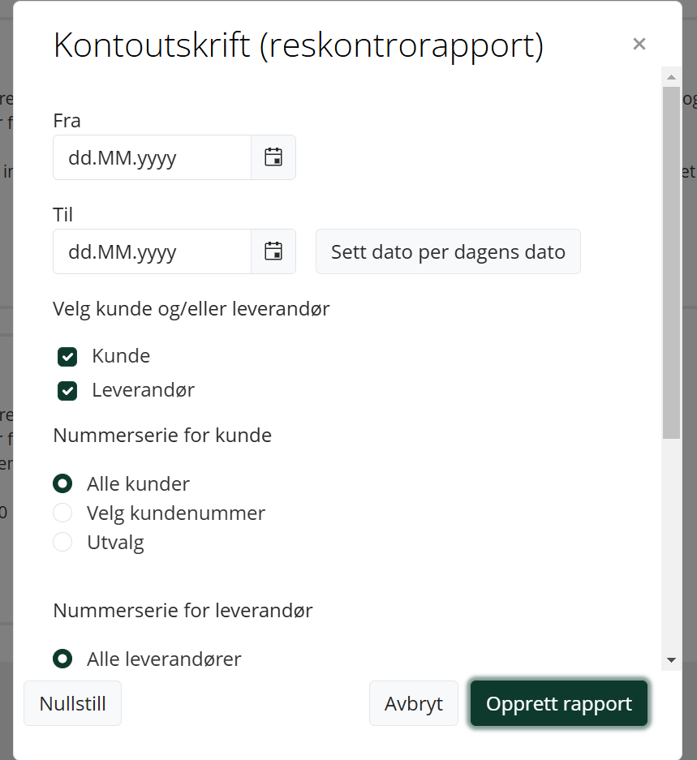Uncheck the Leverandør checkbox

click(67, 391)
